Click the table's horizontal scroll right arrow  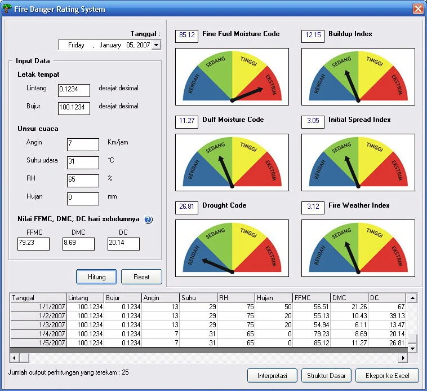point(403,358)
